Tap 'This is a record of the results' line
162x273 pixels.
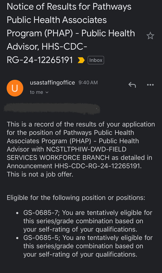pyautogui.click(x=81, y=124)
